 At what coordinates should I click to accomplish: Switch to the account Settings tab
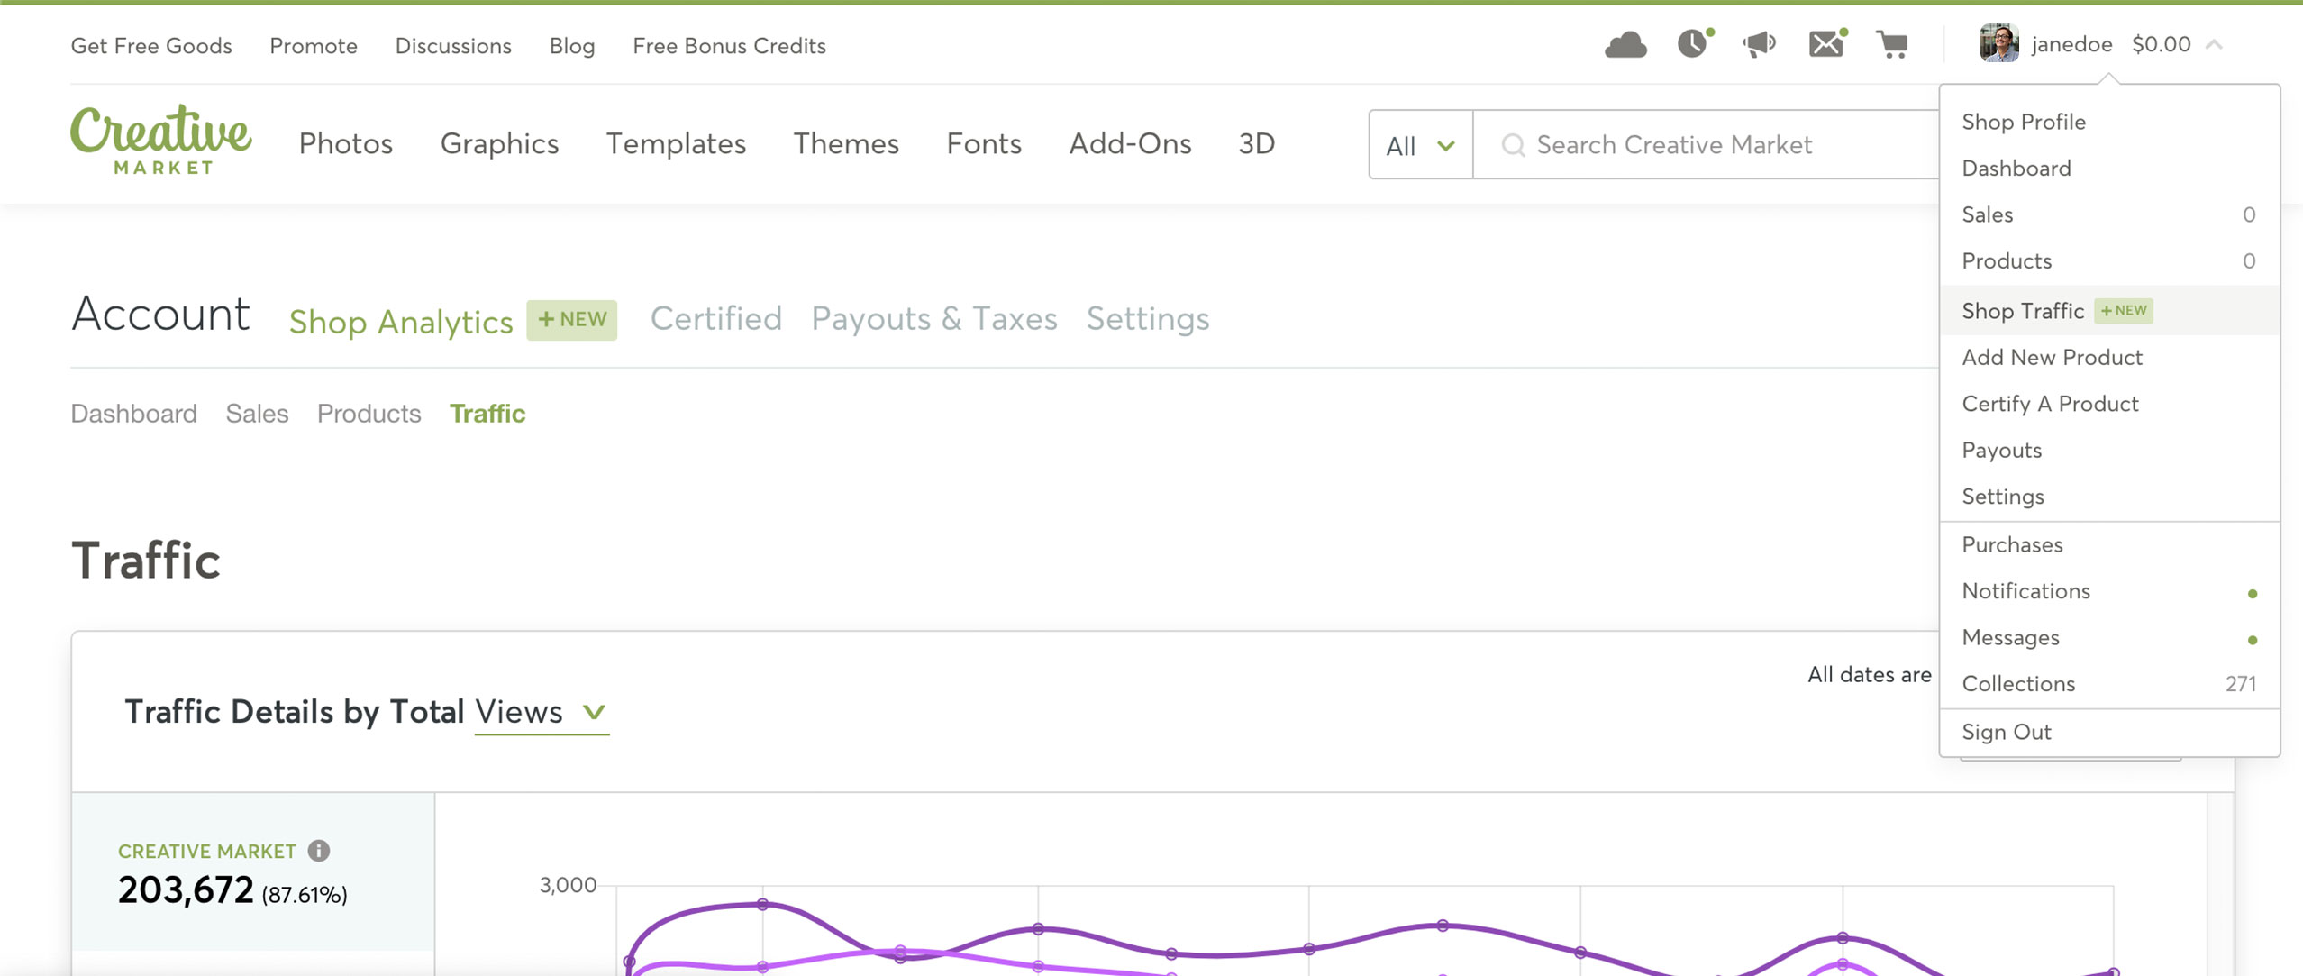[1148, 318]
